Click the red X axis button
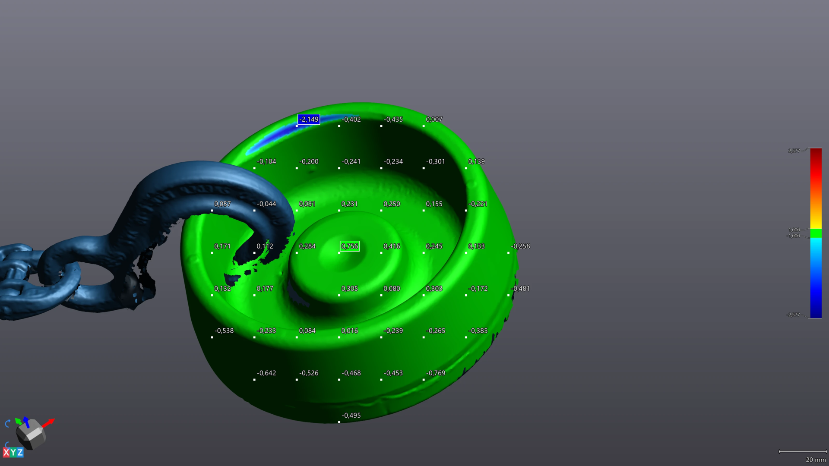The width and height of the screenshot is (829, 466). click(x=6, y=452)
